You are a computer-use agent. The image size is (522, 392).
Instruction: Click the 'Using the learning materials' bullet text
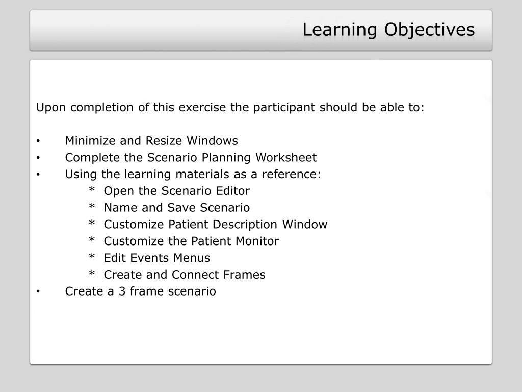click(x=193, y=175)
